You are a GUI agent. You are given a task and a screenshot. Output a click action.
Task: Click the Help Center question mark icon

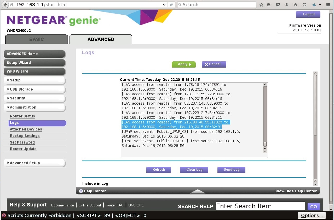[81, 191]
